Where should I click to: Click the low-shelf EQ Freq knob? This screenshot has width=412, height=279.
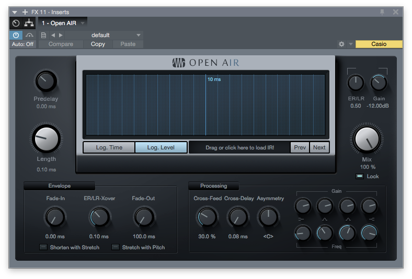tap(303, 233)
